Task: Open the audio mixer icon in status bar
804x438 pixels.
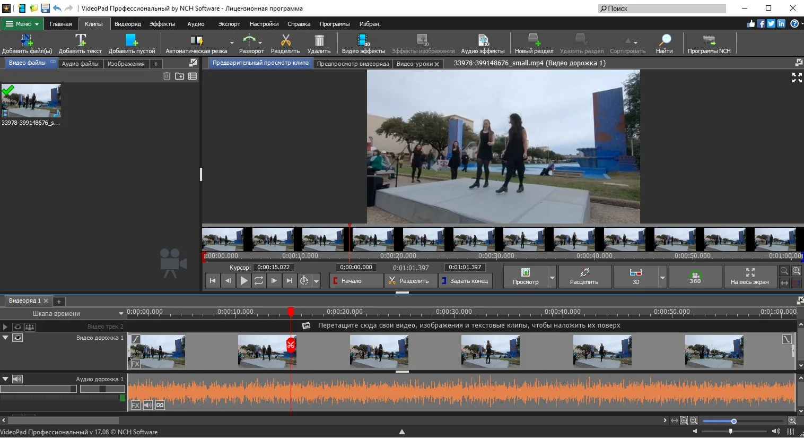Action: (791, 432)
